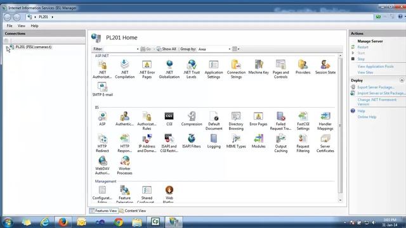Open .NET Compilation feature
Screen dimensions: 406x228
(124, 69)
